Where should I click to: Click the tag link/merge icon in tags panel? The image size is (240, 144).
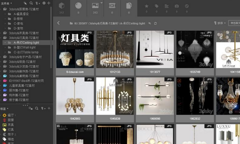pyautogui.click(x=31, y=108)
